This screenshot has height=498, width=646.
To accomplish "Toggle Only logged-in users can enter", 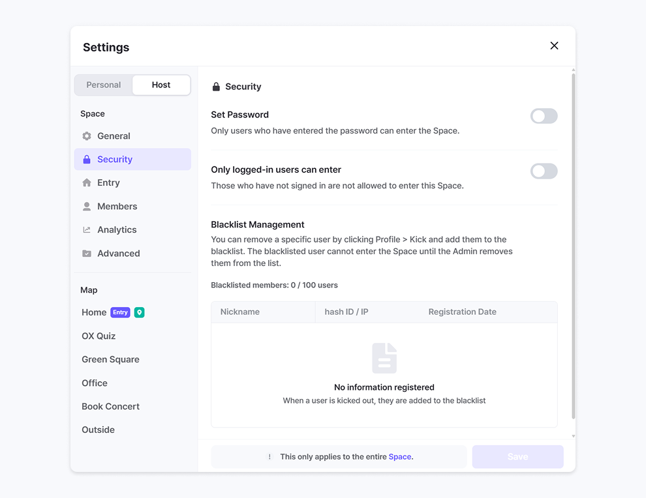I will 544,171.
